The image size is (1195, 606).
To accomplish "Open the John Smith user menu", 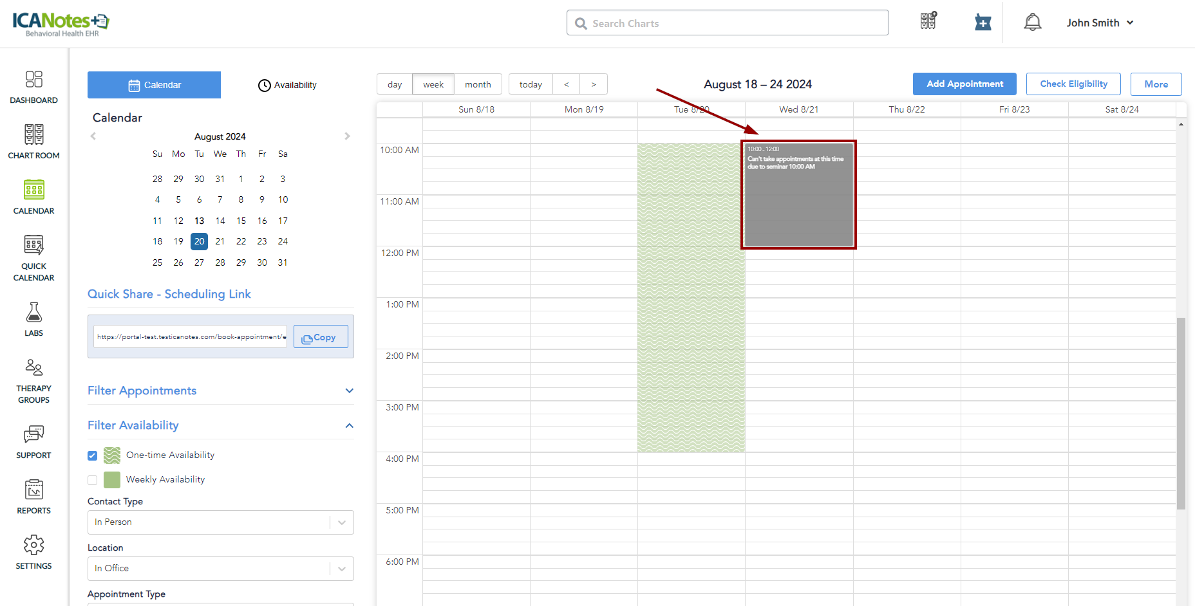I will pyautogui.click(x=1099, y=23).
